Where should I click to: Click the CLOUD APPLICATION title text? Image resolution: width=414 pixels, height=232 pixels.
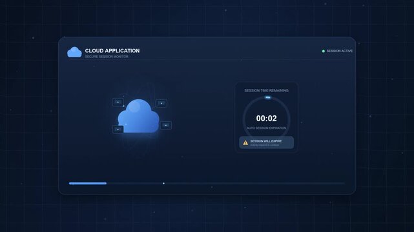coord(112,51)
